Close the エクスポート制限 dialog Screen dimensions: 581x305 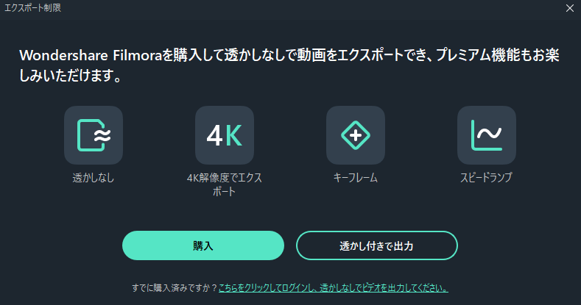[570, 8]
